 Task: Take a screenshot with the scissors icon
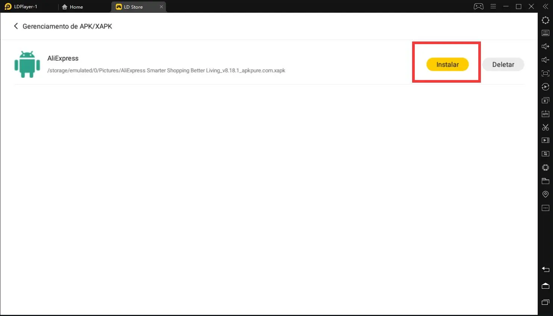(x=546, y=127)
